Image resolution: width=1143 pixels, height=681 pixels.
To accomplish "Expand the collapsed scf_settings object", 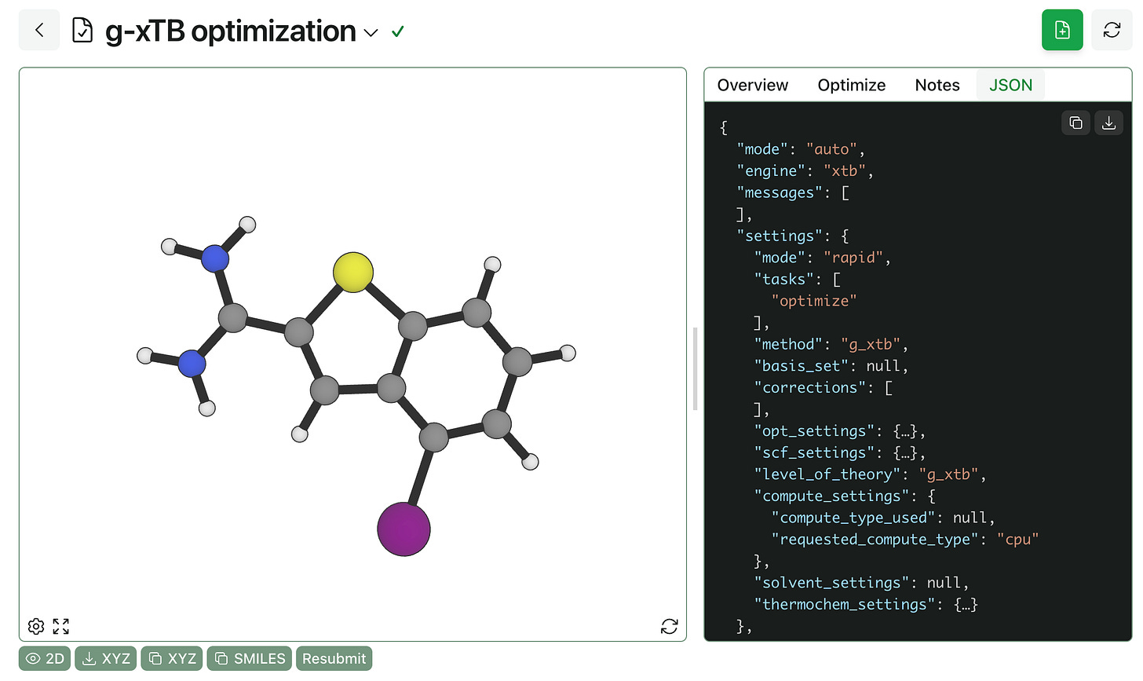I will pos(906,453).
